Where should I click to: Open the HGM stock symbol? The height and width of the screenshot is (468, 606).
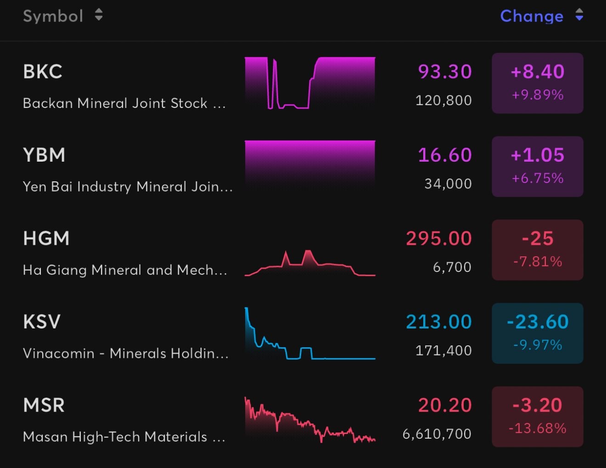pos(46,238)
